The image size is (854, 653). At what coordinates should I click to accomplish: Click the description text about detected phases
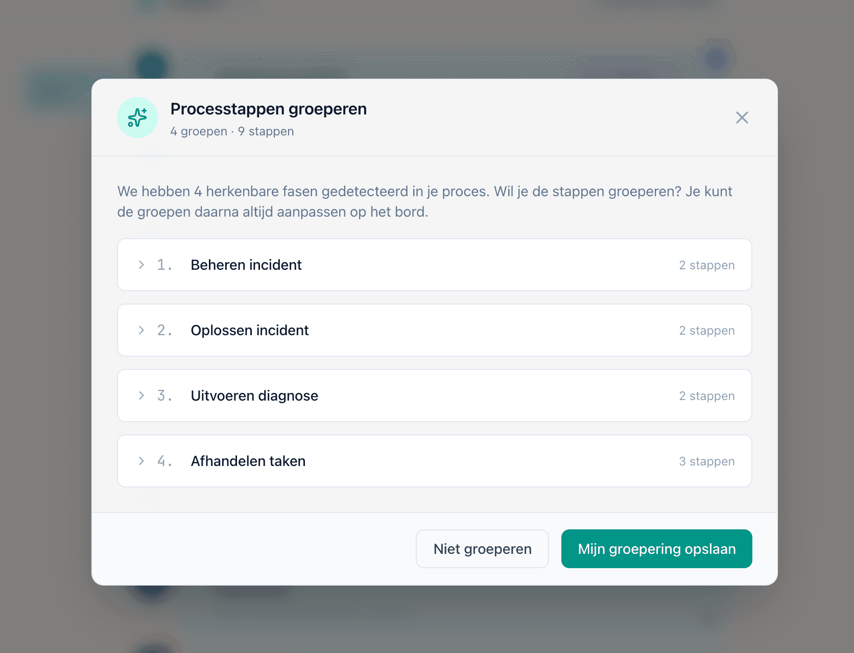coord(424,201)
